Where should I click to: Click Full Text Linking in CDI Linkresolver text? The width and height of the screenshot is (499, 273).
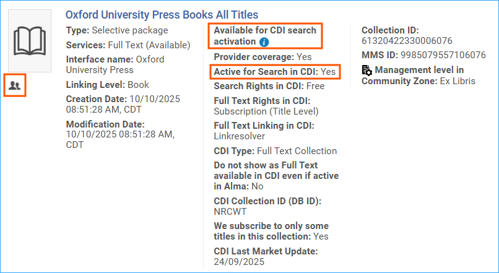[x=264, y=131]
